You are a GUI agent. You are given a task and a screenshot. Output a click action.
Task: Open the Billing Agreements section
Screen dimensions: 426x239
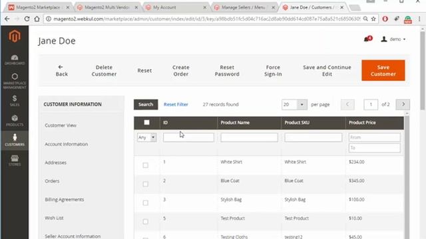(x=65, y=199)
